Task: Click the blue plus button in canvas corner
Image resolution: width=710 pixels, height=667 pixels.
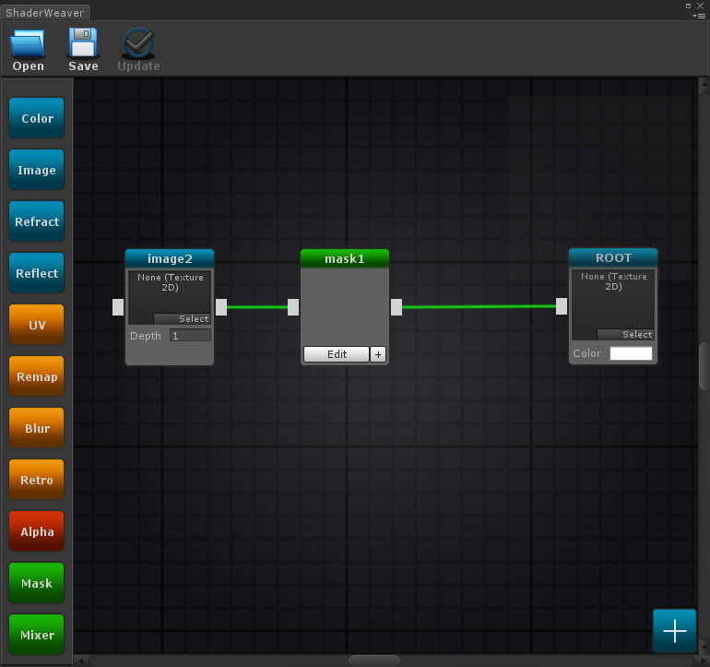Action: (x=674, y=631)
